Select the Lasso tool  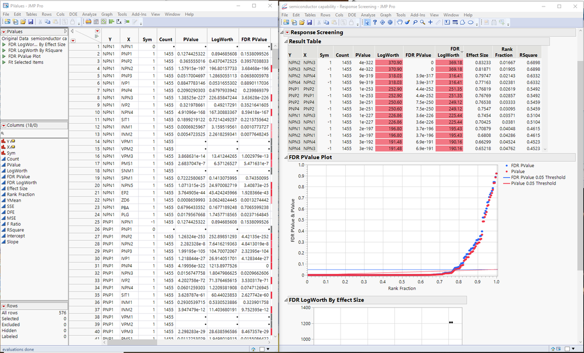click(x=415, y=22)
